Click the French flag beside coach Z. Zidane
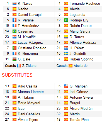Screen dimensions: 102x124 (x=19, y=66)
